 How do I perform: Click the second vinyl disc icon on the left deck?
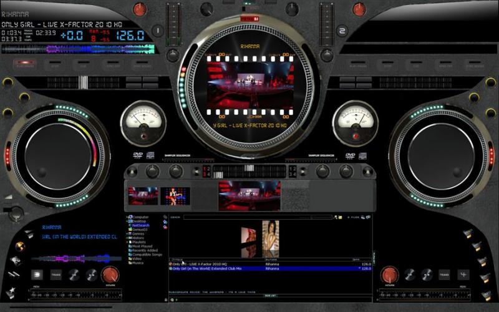point(91,275)
